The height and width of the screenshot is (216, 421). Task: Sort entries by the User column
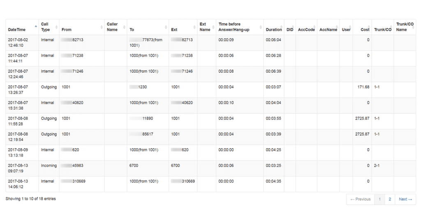tap(346, 30)
